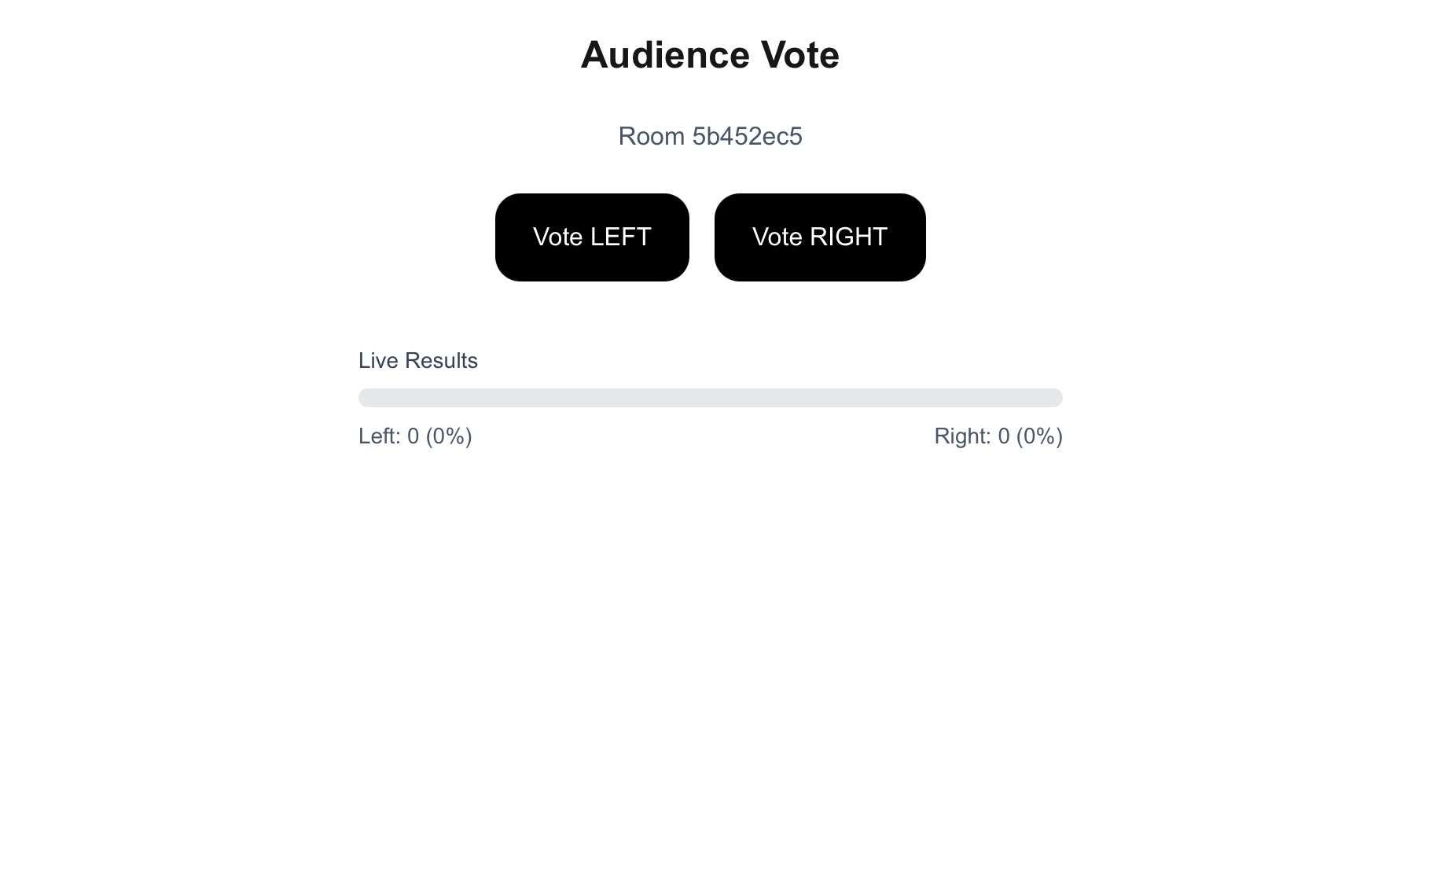Choose the RIGHT option in the vote
The image size is (1437, 879).
820,237
